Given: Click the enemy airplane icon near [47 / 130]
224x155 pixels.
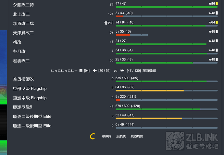Looking at the screenshot, I should (122, 70).
